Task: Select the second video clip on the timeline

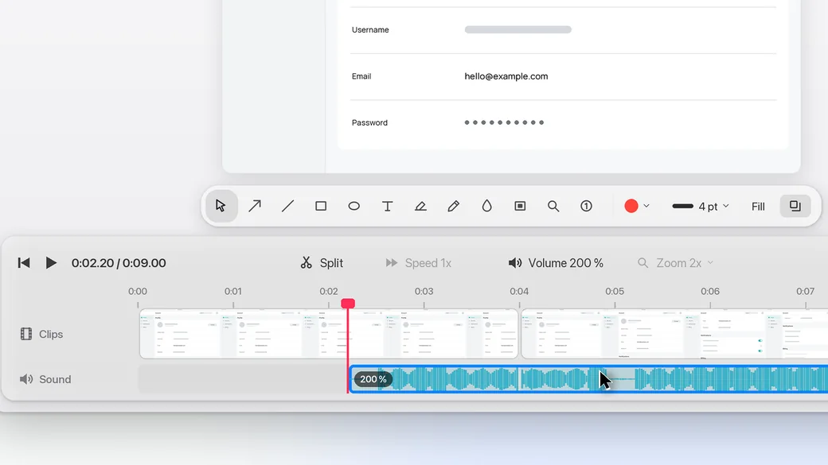Action: click(x=674, y=334)
